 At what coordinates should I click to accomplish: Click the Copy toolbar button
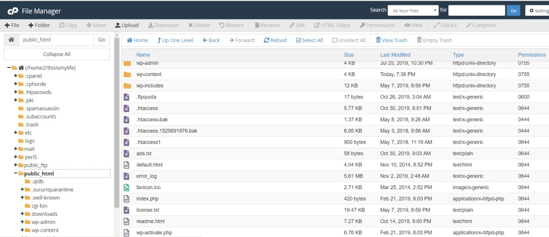(68, 25)
